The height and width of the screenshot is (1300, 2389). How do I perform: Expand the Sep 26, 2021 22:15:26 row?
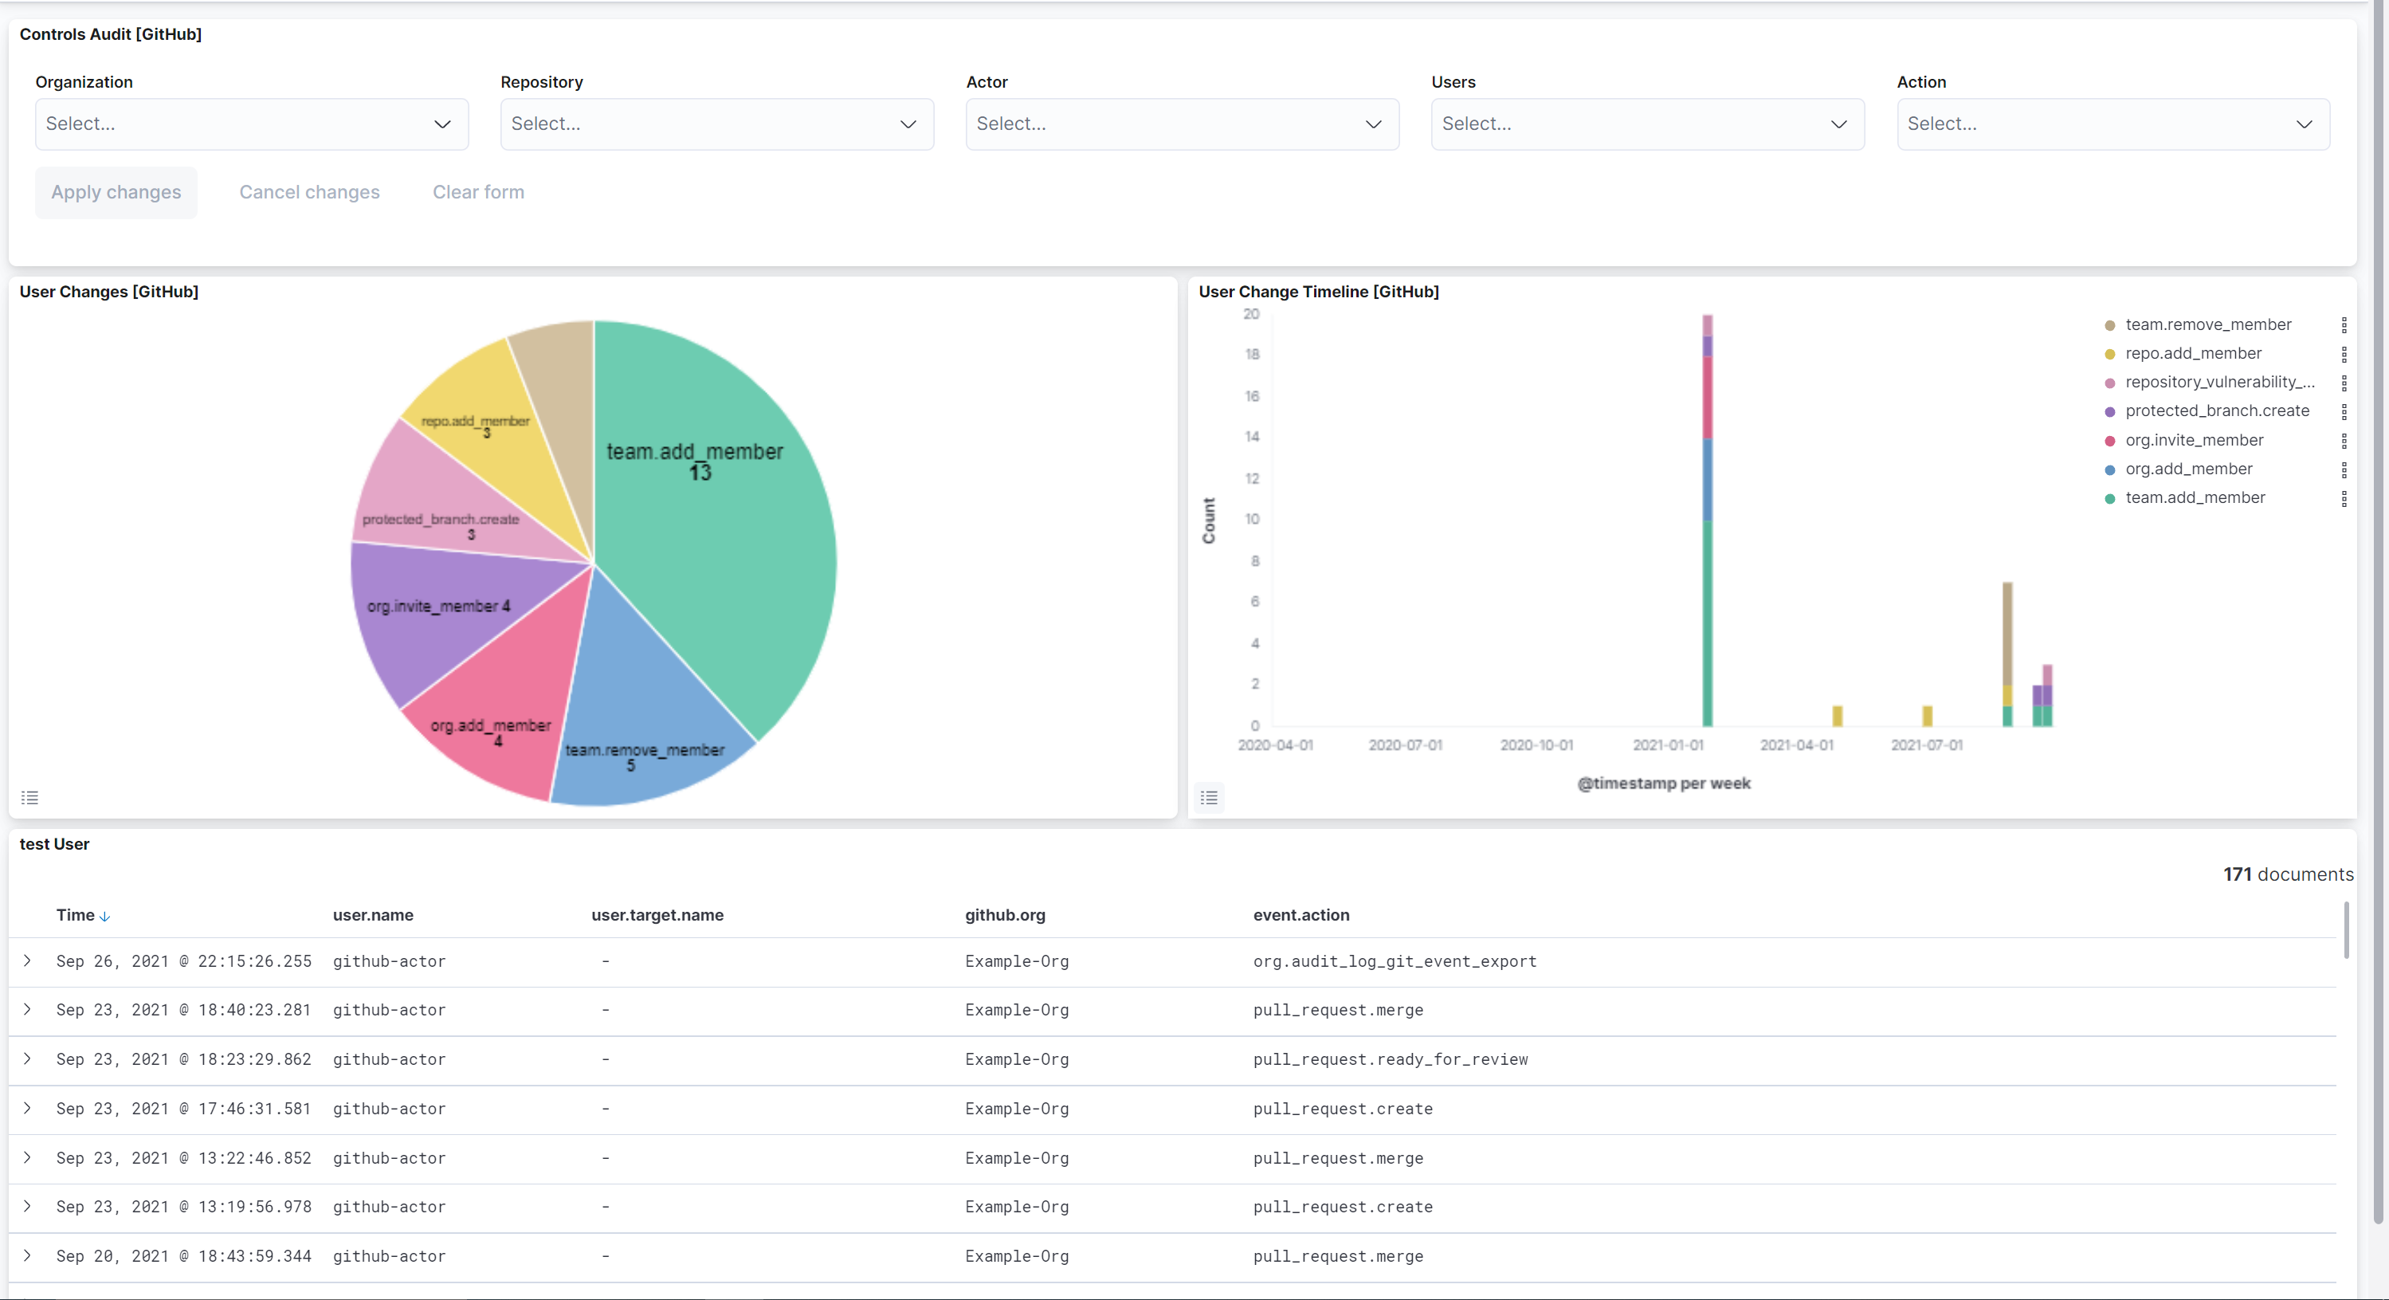point(28,960)
